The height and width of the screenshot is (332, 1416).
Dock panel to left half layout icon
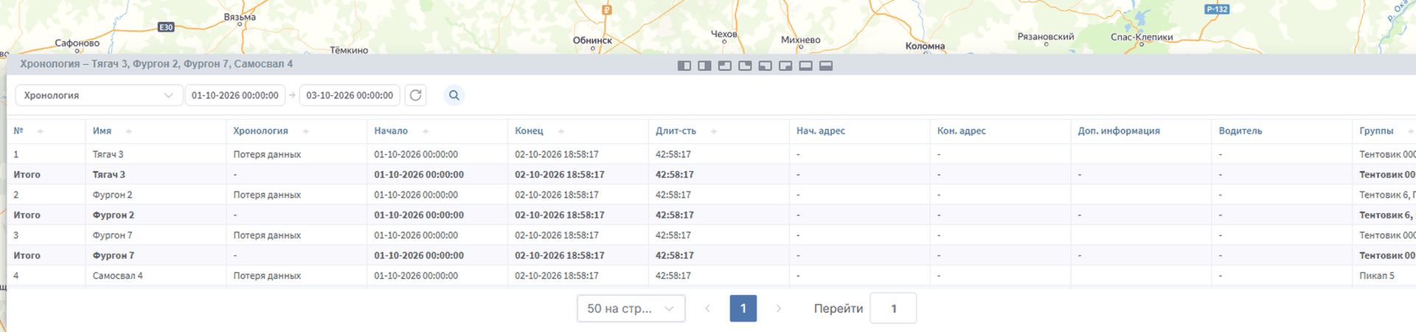(684, 66)
